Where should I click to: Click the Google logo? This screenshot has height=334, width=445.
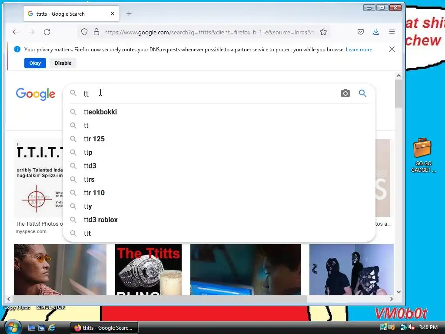point(36,94)
